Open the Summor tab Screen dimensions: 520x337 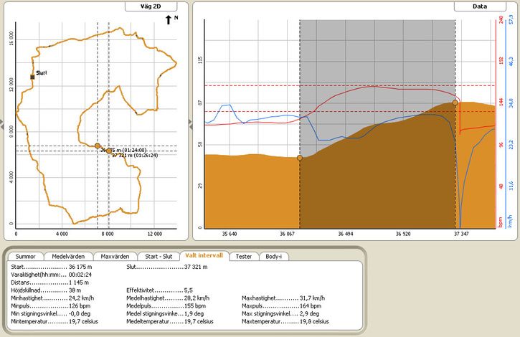(26, 257)
